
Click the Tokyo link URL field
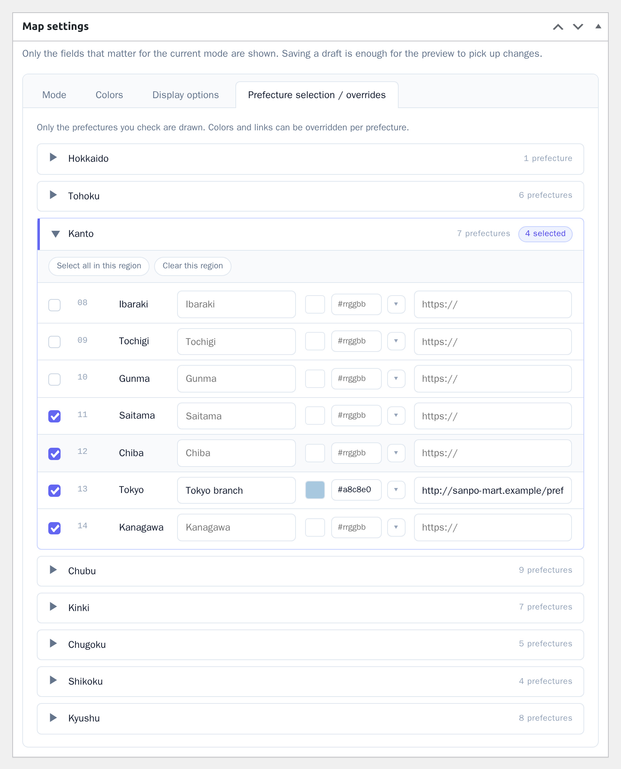[x=493, y=490]
